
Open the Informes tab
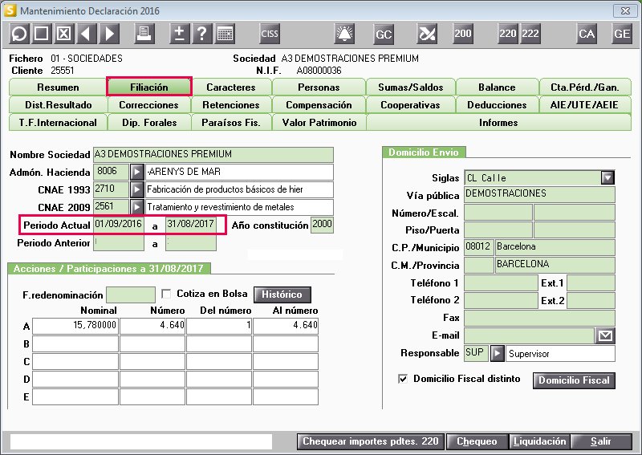click(498, 123)
